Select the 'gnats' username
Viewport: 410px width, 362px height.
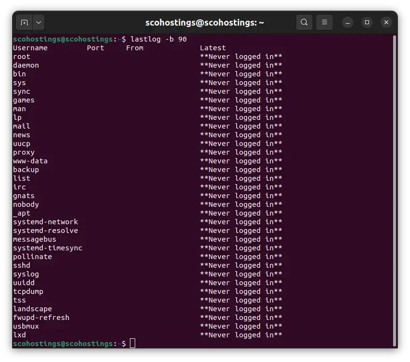coord(24,196)
